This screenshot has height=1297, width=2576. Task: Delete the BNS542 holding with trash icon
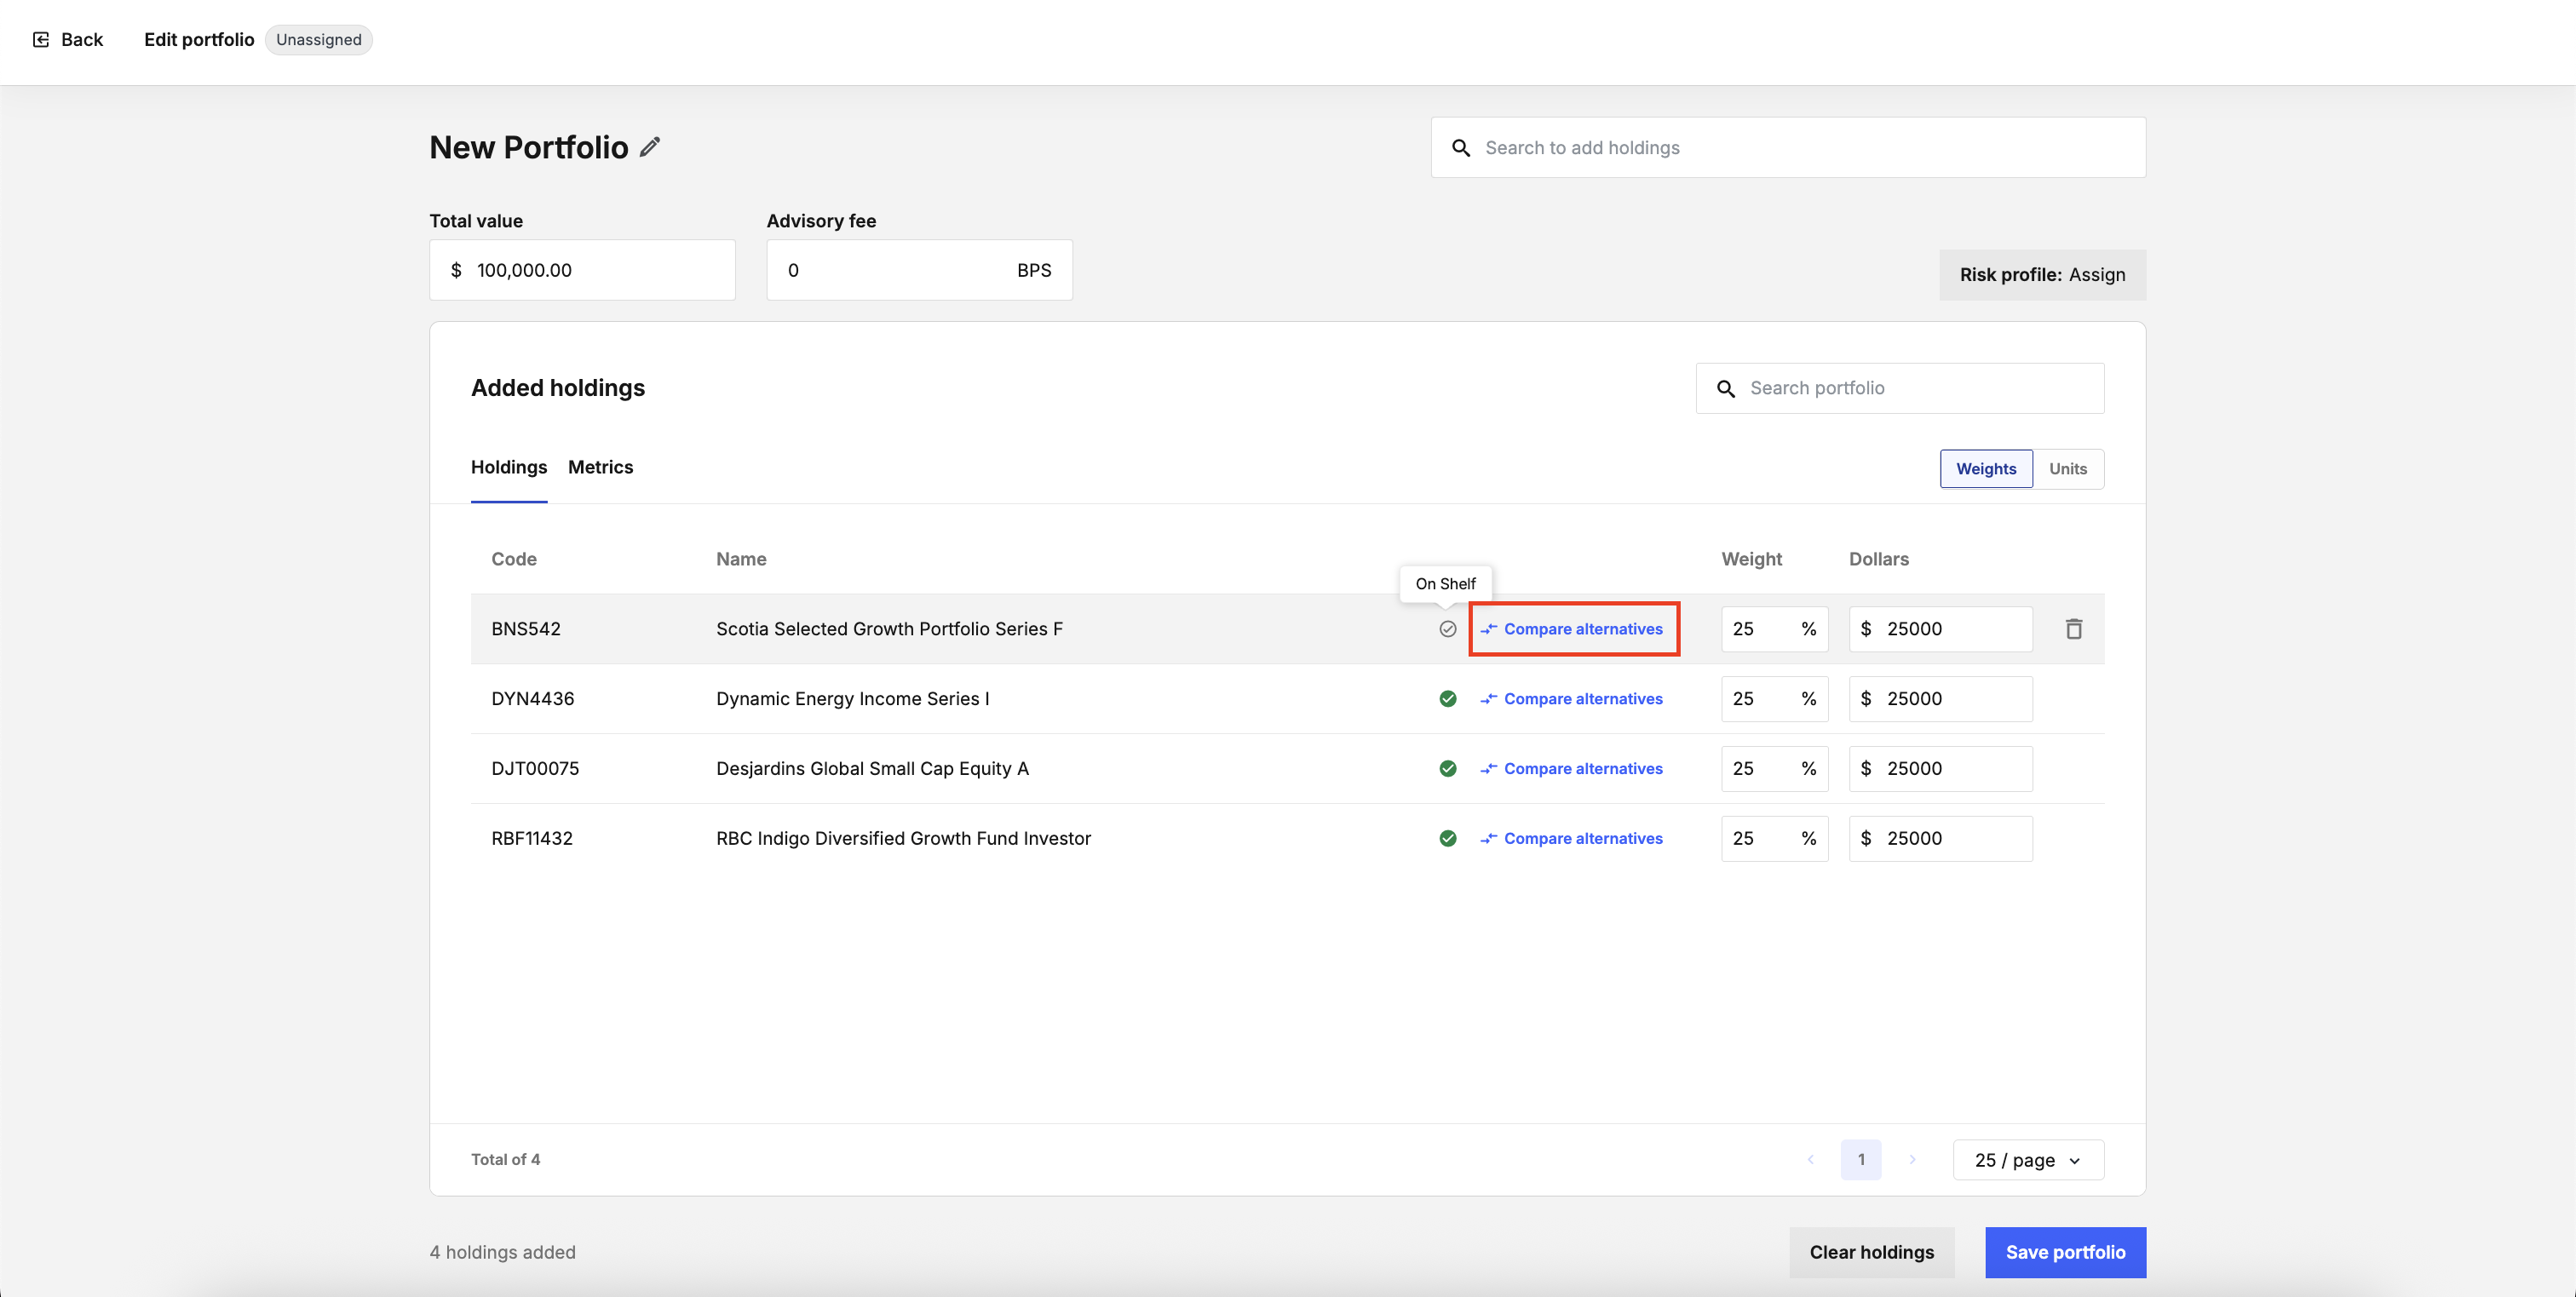pyautogui.click(x=2073, y=629)
